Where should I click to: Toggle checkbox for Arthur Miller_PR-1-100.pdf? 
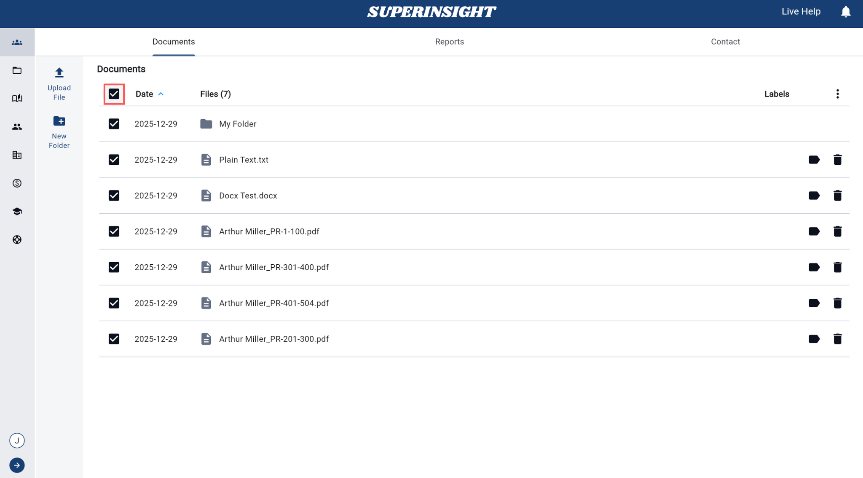tap(114, 231)
